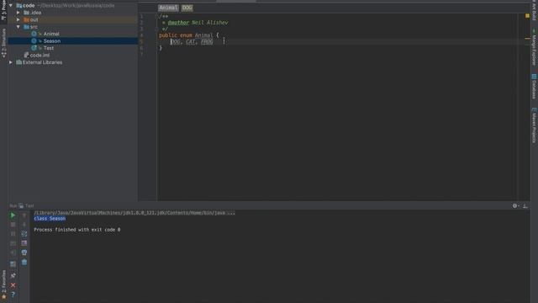Open the Database tool window tab
Screen dimensions: 538x303
[x=534, y=87]
